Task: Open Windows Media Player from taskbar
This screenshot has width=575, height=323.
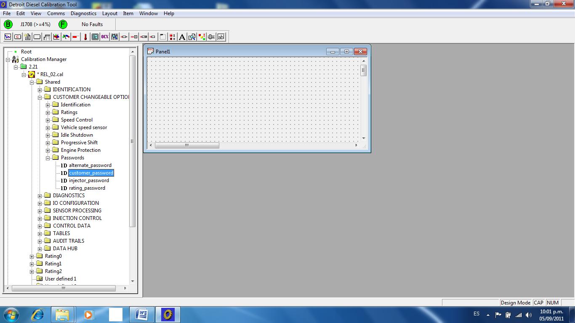Action: click(88, 314)
